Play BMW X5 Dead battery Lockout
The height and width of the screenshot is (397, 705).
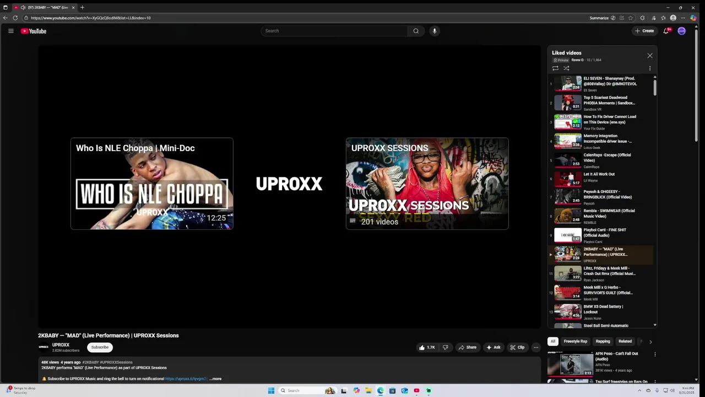(x=601, y=313)
